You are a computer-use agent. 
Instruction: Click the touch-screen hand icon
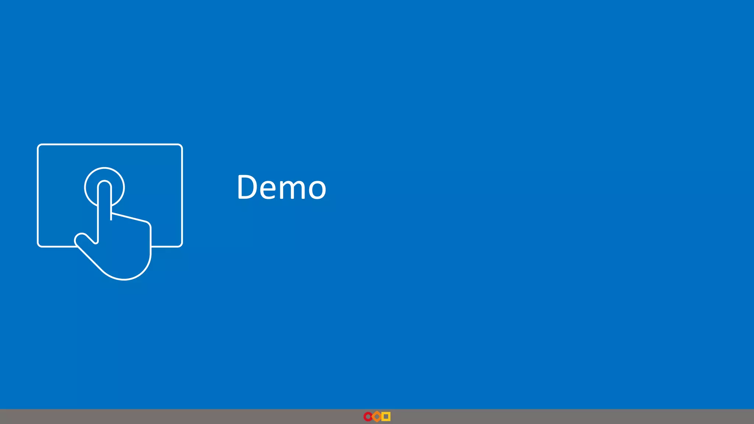110,212
